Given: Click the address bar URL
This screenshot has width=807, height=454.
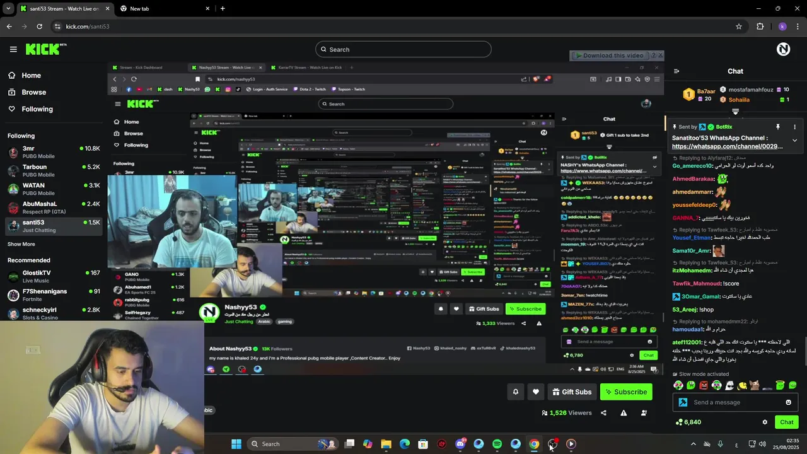Looking at the screenshot, I should coord(88,26).
